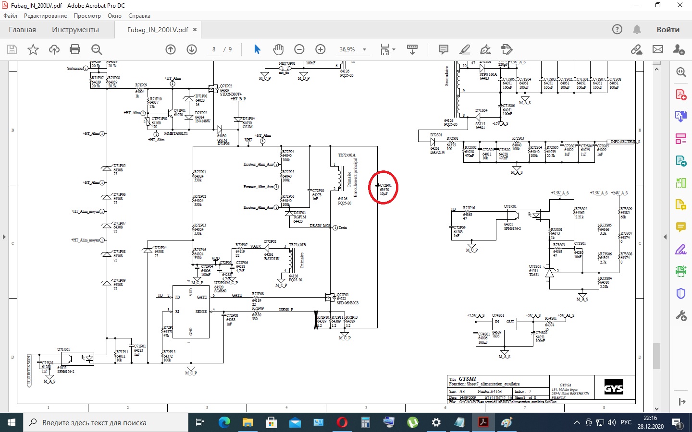Activate the selection arrow tool
The height and width of the screenshot is (432, 692).
[x=257, y=49]
